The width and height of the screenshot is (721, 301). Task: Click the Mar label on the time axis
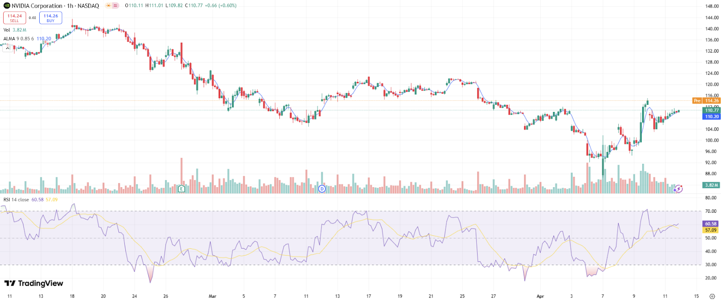(213, 296)
